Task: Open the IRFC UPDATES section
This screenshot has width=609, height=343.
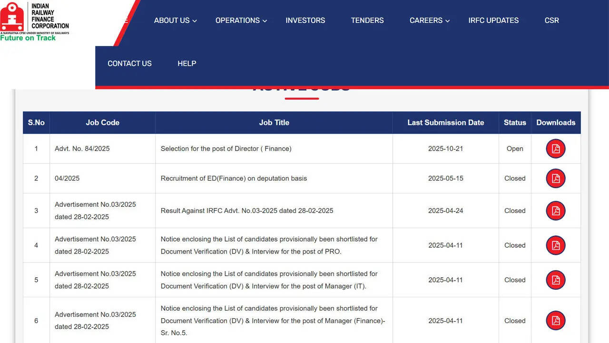Action: coord(493,20)
